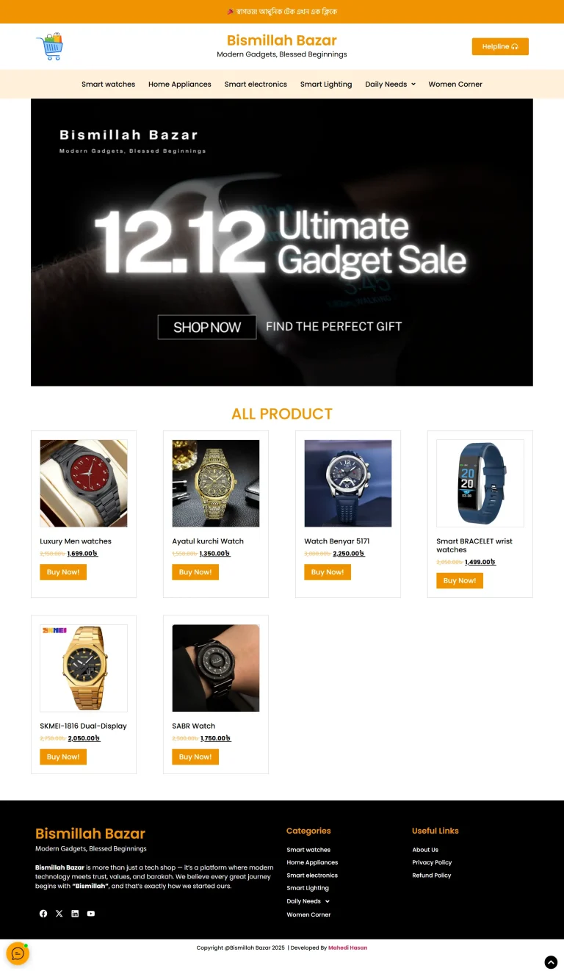This screenshot has height=971, width=564.
Task: Open the orange chat bubble widget
Action: [18, 953]
